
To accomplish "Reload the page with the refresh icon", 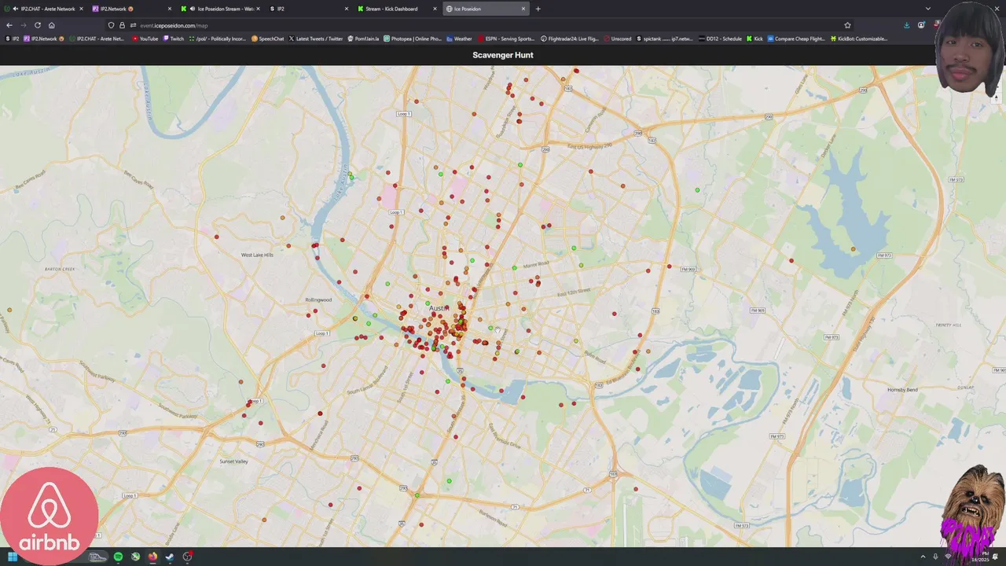I will [37, 25].
